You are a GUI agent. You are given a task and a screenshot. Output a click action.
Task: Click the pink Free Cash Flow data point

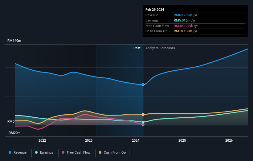(143, 125)
